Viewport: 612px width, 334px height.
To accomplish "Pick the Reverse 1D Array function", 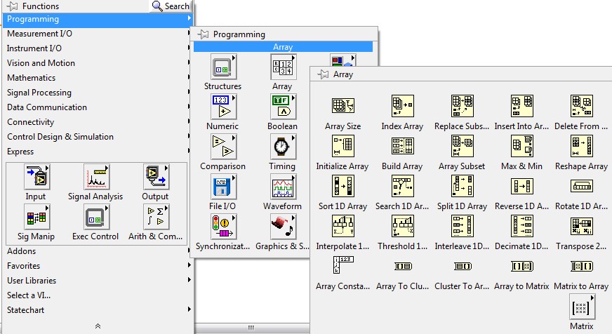I will [522, 186].
